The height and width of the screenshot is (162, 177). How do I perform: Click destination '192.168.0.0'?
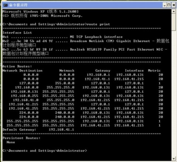coord(27,87)
